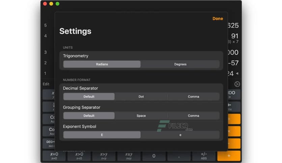282x163 pixels.
Task: Choose Dot as decimal separator
Action: tap(141, 97)
